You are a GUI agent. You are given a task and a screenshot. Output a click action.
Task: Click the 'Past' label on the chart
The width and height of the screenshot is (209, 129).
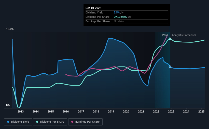point(165,35)
